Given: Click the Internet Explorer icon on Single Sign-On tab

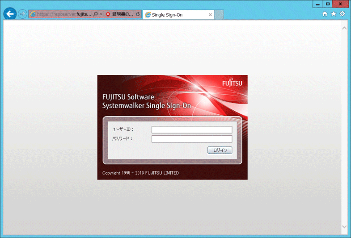Looking at the screenshot, I should (148, 15).
